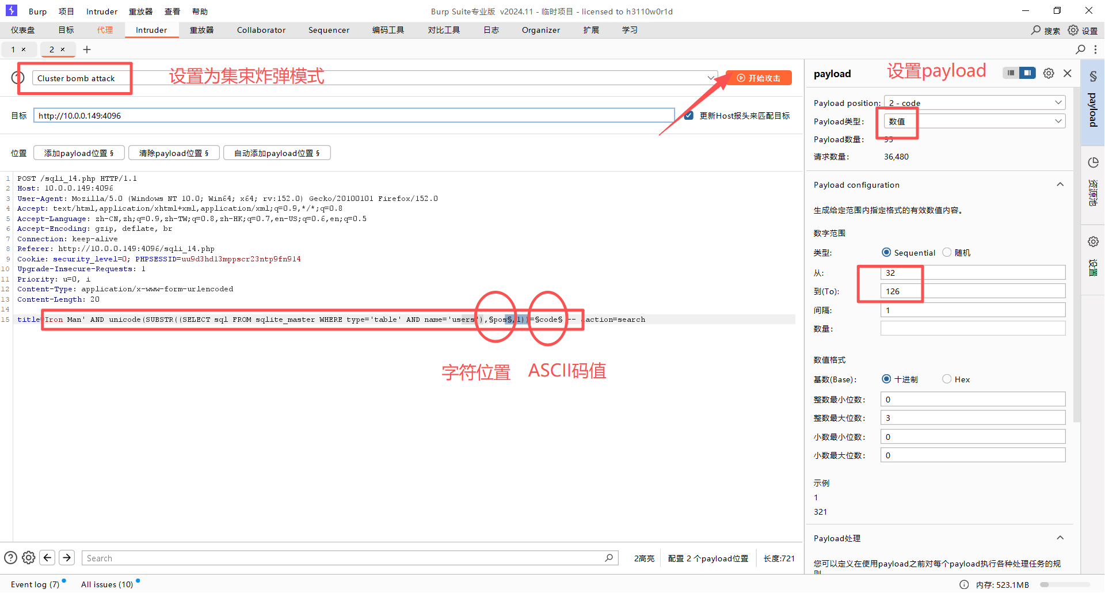Open the Burp menu
Viewport: 1105px width, 593px height.
coord(37,12)
